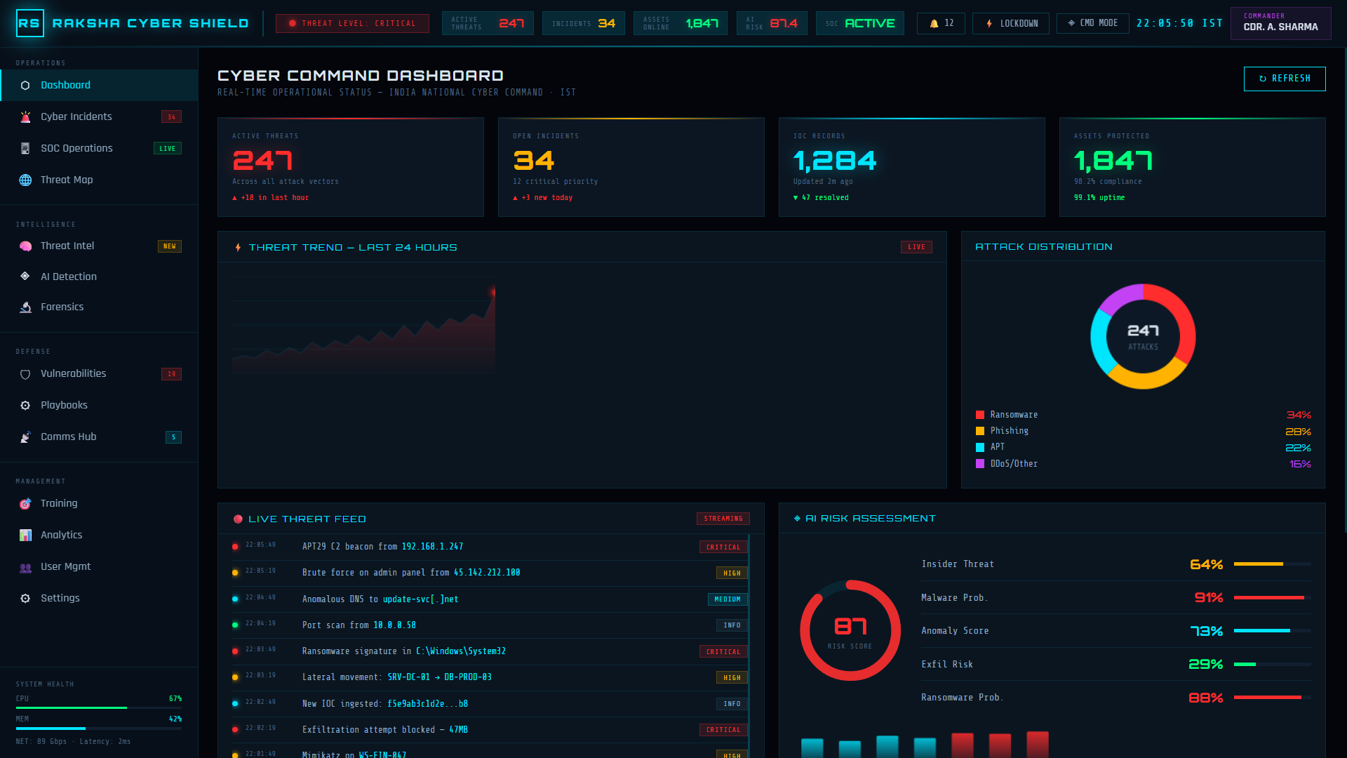
Task: Click the STREAMING badge on Live Threat Feed
Action: tap(723, 519)
